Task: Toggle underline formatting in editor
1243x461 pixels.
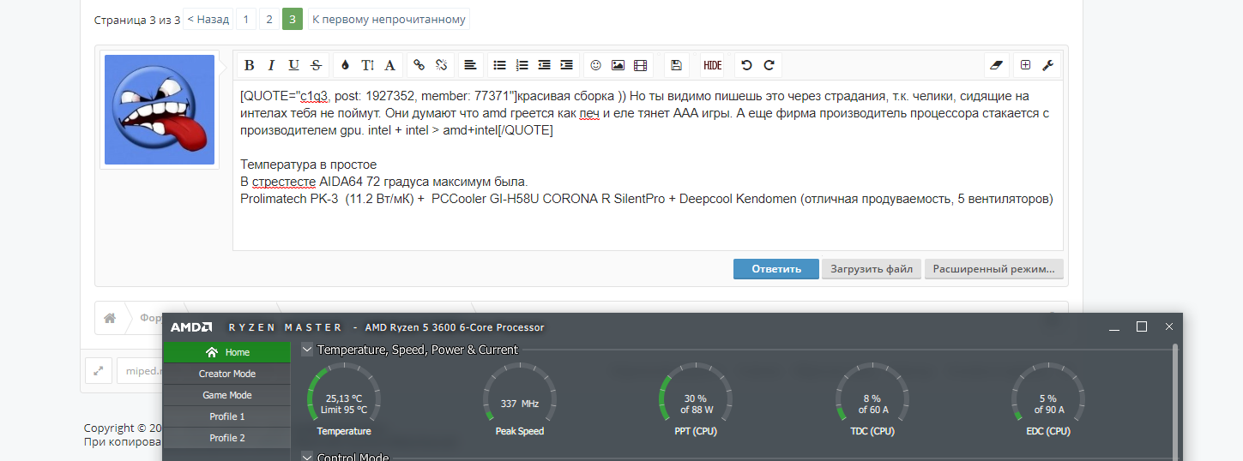Action: pos(293,65)
